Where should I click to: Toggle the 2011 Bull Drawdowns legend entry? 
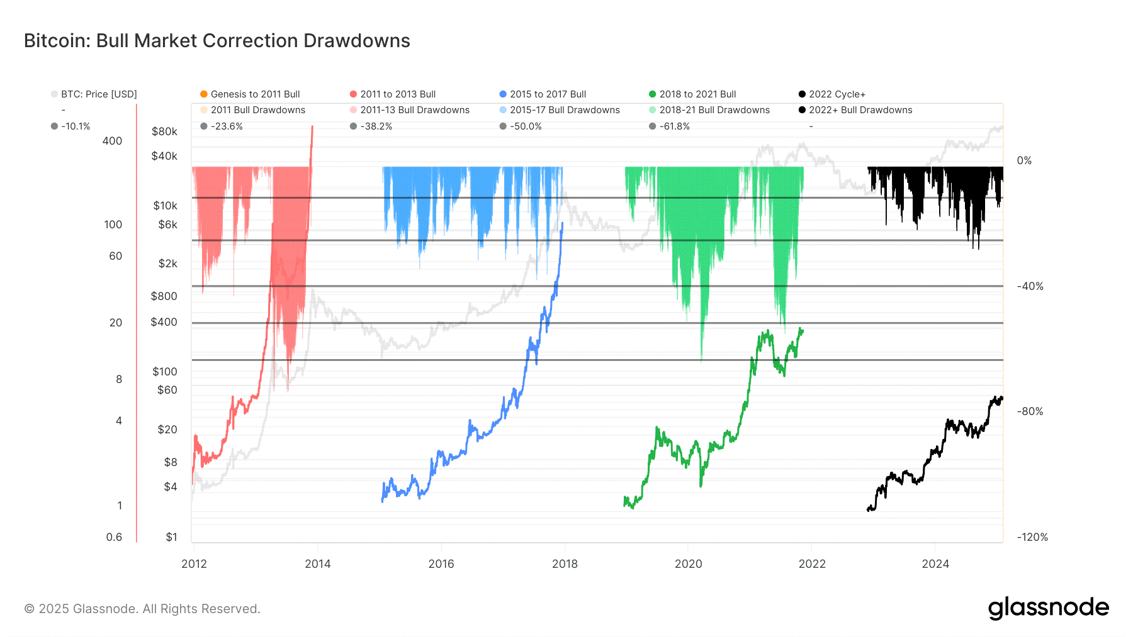[x=252, y=110]
